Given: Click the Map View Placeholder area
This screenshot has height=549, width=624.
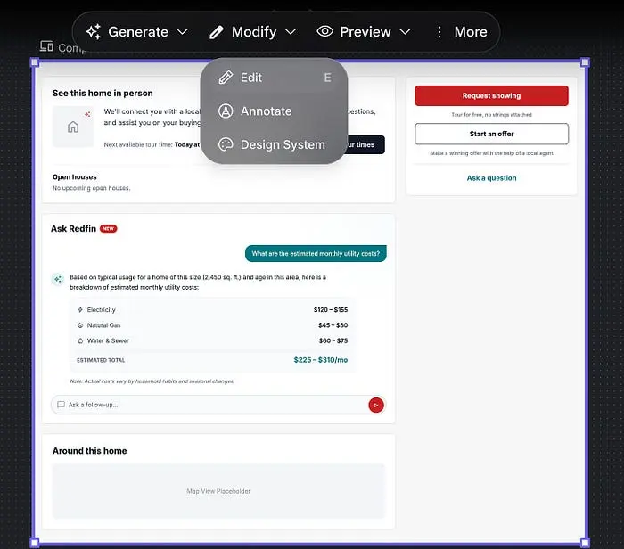Looking at the screenshot, I should pyautogui.click(x=218, y=491).
